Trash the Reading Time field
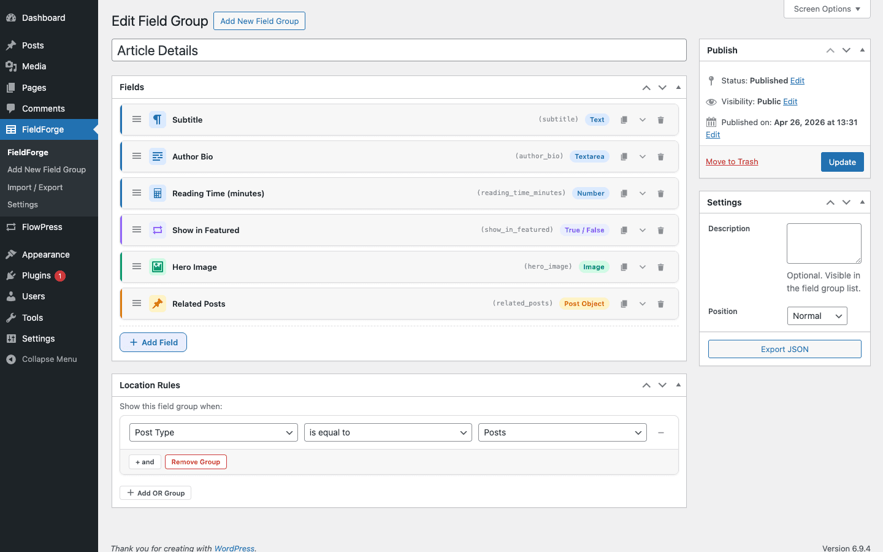 click(x=660, y=193)
